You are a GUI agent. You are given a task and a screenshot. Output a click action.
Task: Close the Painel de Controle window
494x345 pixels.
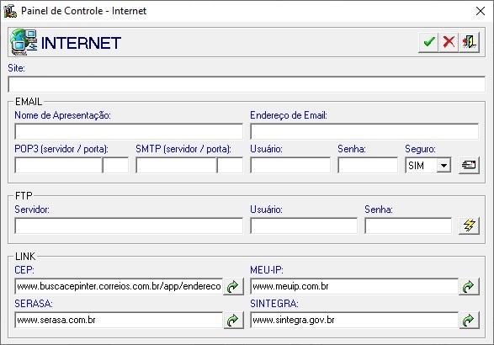point(481,11)
